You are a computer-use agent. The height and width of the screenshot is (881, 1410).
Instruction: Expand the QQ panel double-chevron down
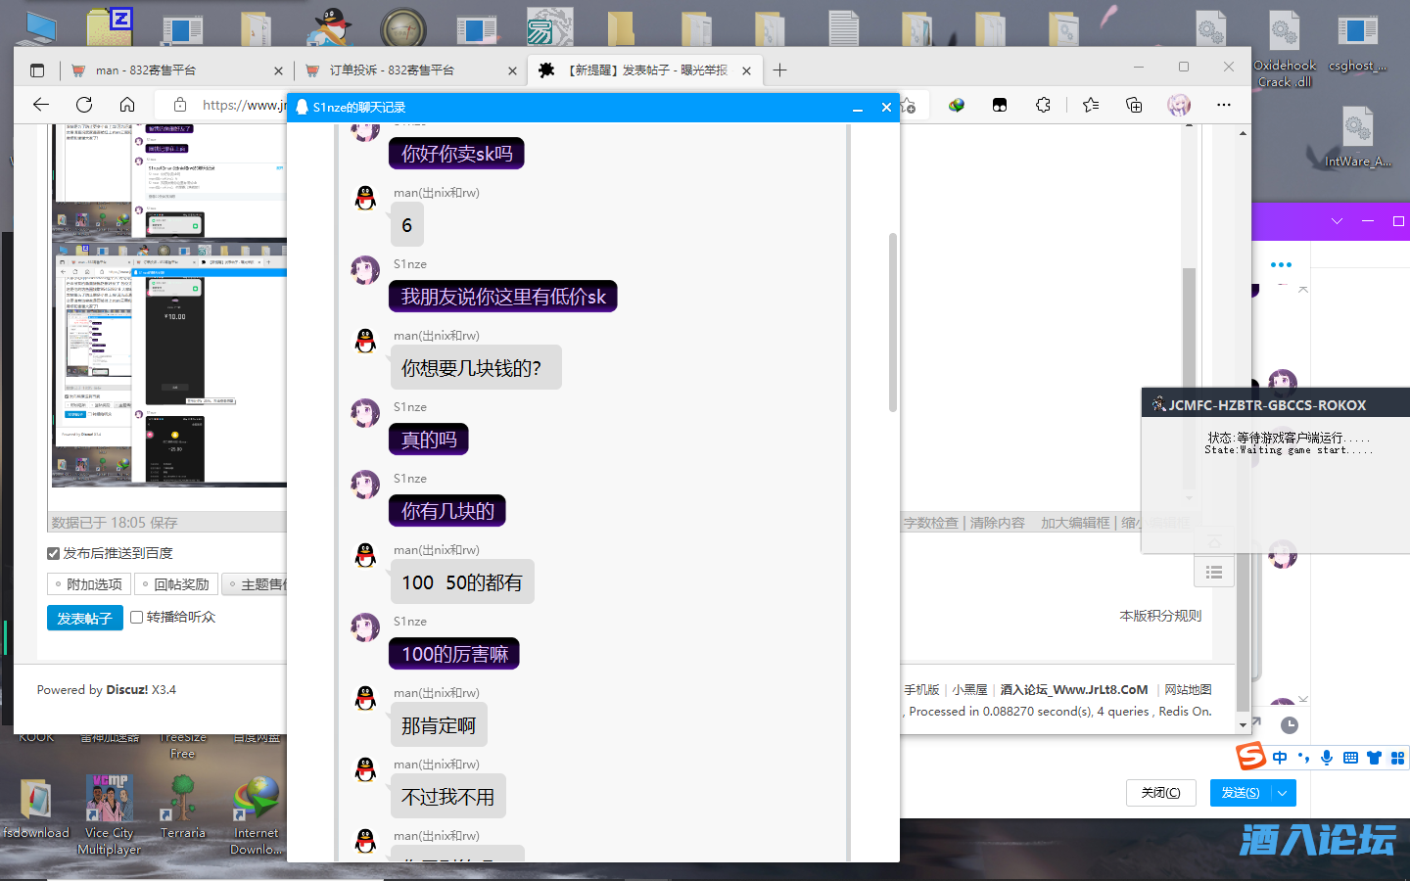pyautogui.click(x=1303, y=698)
